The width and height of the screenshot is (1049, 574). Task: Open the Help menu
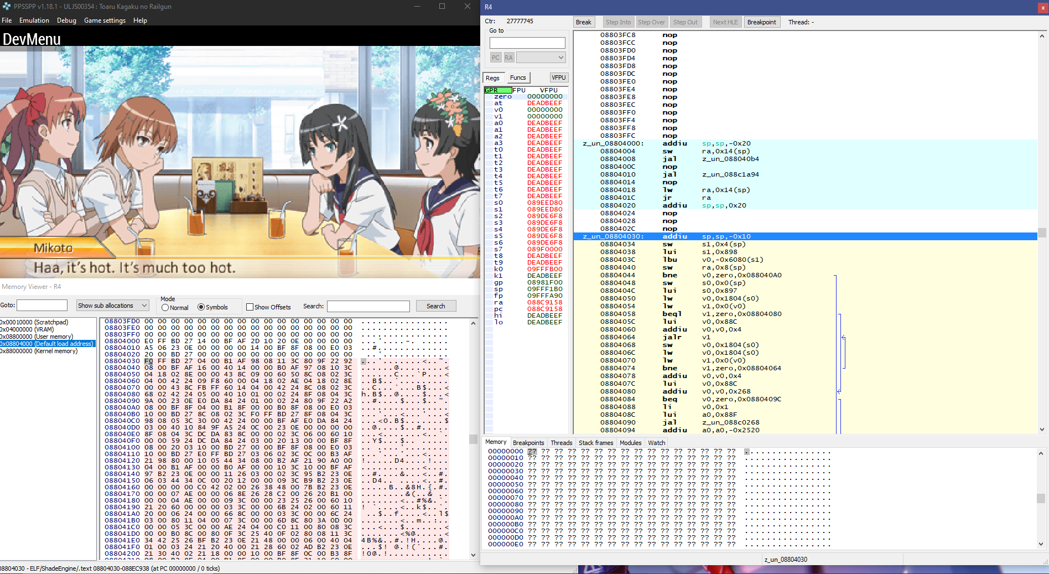coord(140,20)
